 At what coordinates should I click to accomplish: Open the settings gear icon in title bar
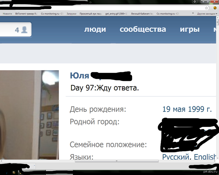[195, 2]
